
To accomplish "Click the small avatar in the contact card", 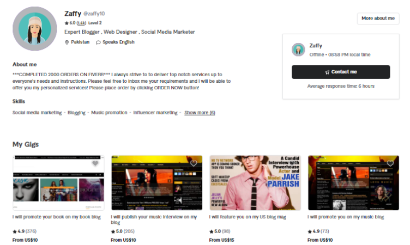I will pyautogui.click(x=298, y=50).
